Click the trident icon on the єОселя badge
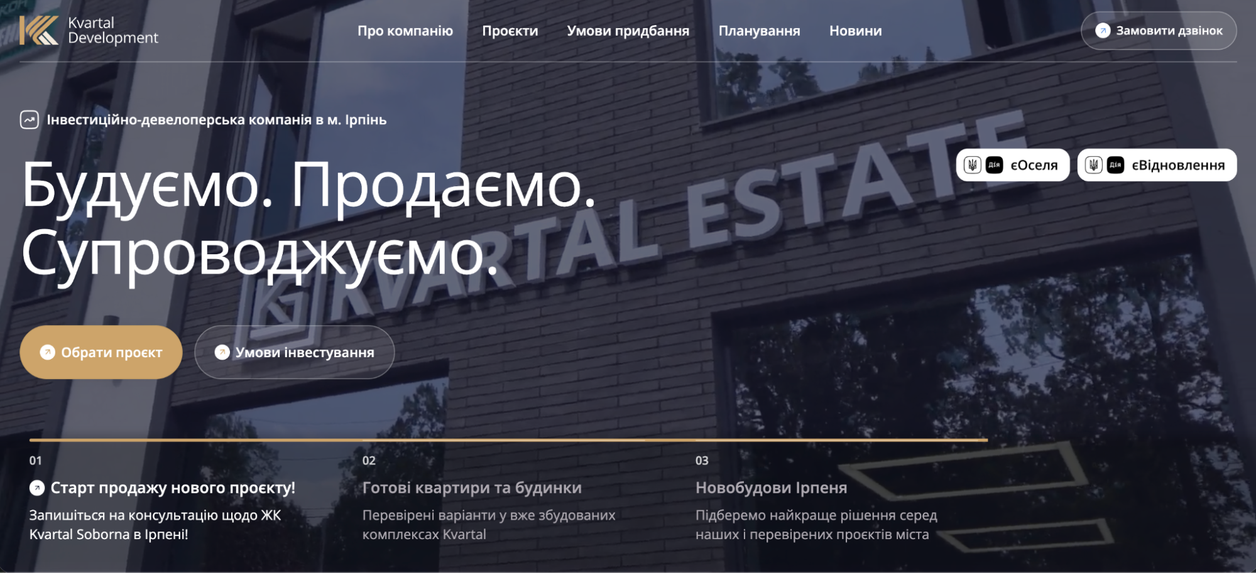The height and width of the screenshot is (573, 1256). pyautogui.click(x=974, y=164)
